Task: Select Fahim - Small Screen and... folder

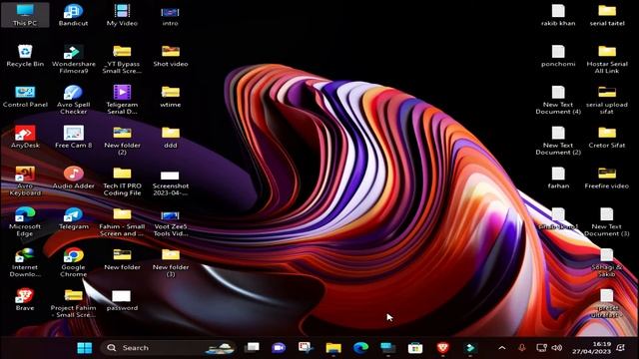Action: (x=122, y=221)
